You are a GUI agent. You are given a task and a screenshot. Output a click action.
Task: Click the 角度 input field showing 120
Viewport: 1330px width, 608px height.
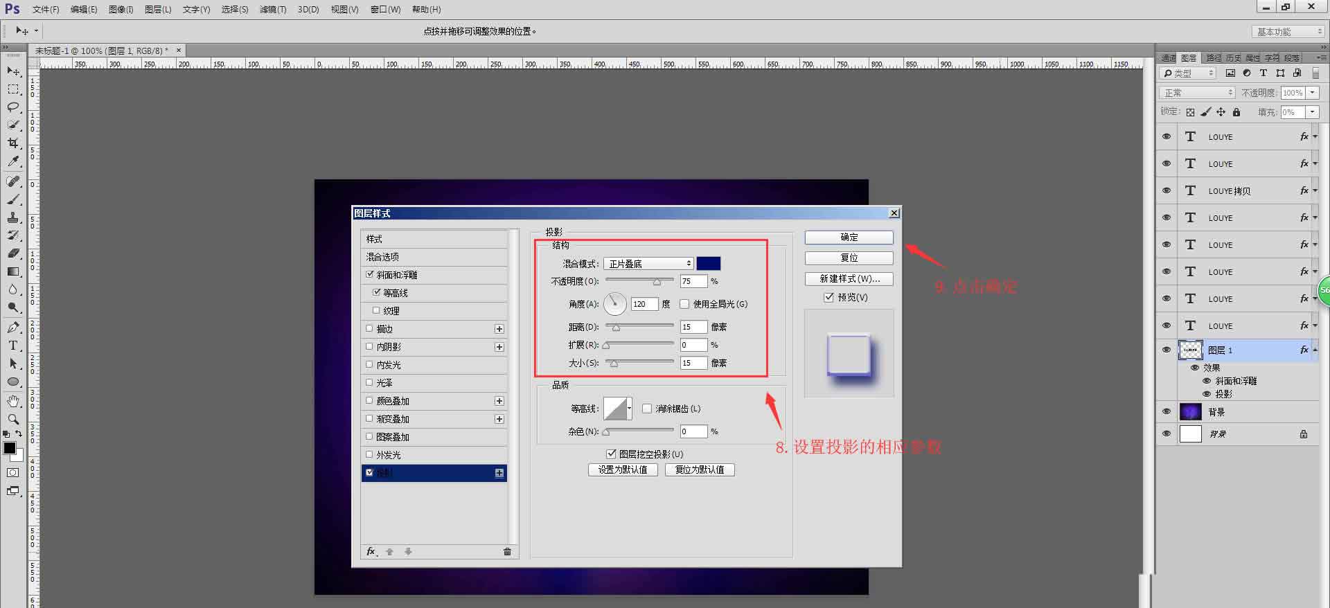[x=644, y=304]
